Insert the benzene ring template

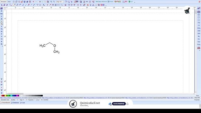(199, 15)
